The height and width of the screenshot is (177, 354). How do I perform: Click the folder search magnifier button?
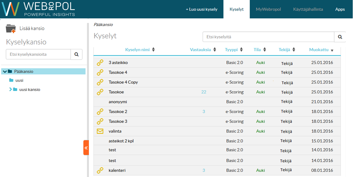pos(77,54)
